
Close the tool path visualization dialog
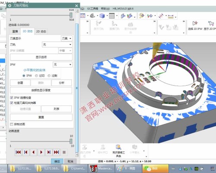[76, 6]
